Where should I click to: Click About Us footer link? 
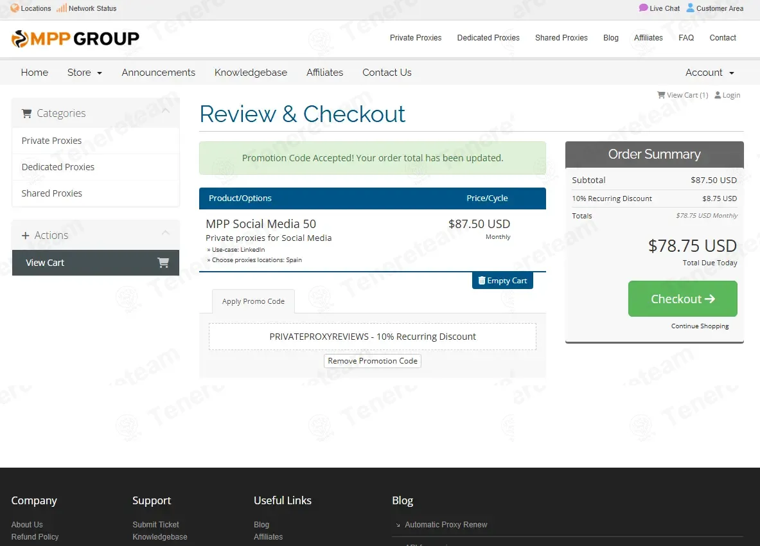tap(27, 525)
